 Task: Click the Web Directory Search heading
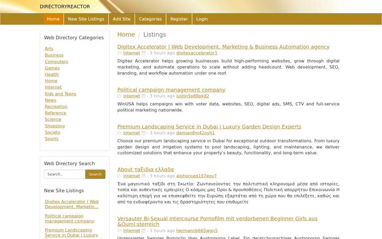coord(70,164)
